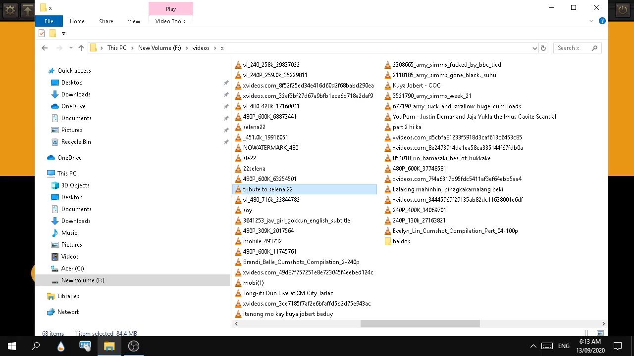The image size is (634, 356).
Task: Click the touch keyboard taskbar icon
Action: tap(85, 346)
